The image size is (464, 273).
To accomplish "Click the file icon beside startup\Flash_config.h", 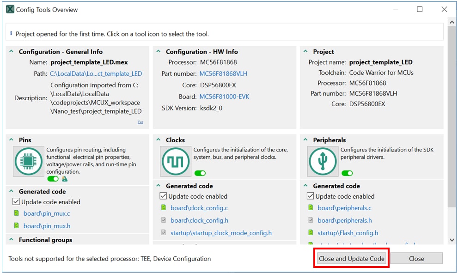I will (311, 233).
